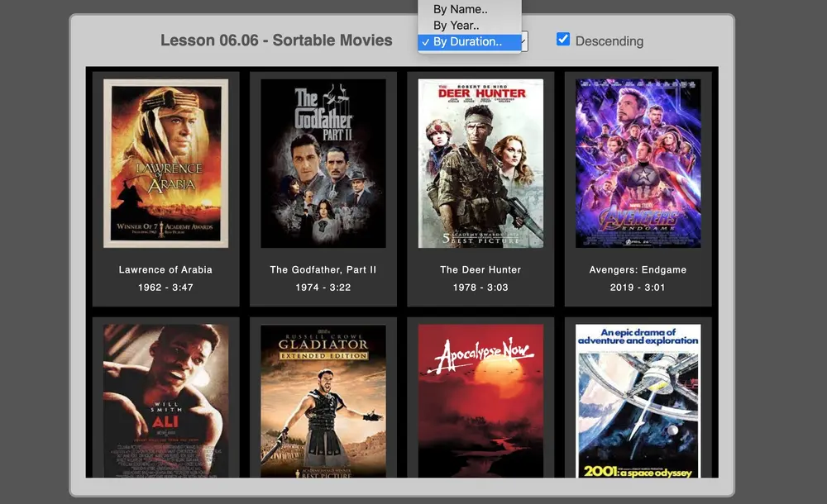Click the Avengers: Endgame title text

(638, 270)
